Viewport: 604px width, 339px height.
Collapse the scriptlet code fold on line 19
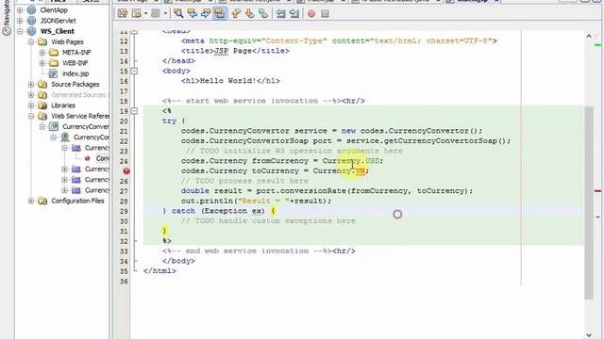[x=134, y=111]
